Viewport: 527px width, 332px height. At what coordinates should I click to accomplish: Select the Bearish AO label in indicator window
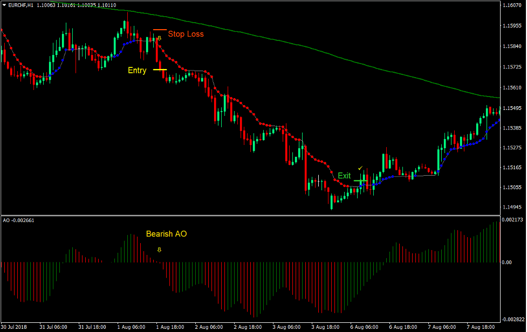click(x=167, y=234)
